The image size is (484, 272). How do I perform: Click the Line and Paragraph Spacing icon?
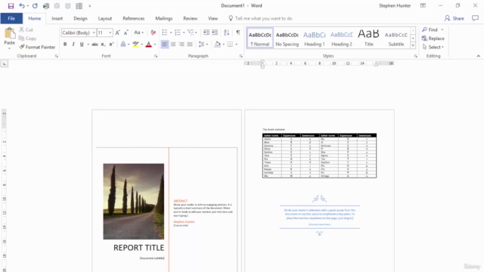tap(202, 45)
